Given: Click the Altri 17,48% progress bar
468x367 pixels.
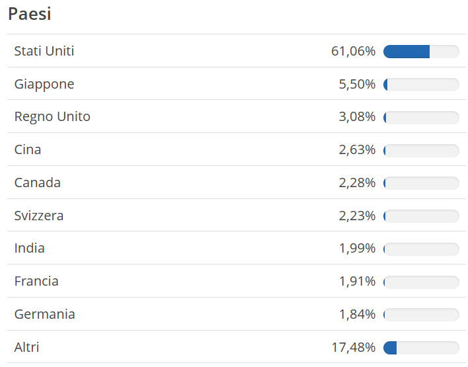Looking at the screenshot, I should [x=421, y=348].
